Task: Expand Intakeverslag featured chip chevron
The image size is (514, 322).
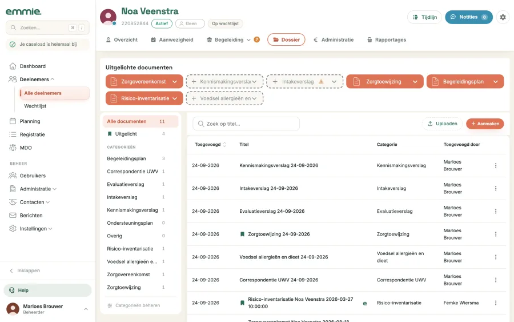Action: click(334, 81)
